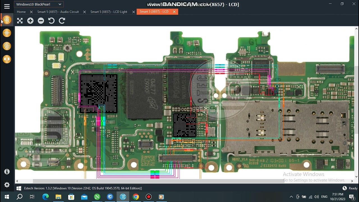Open the blue app next to green N
The image size is (359, 202).
pyautogui.click(x=110, y=197)
